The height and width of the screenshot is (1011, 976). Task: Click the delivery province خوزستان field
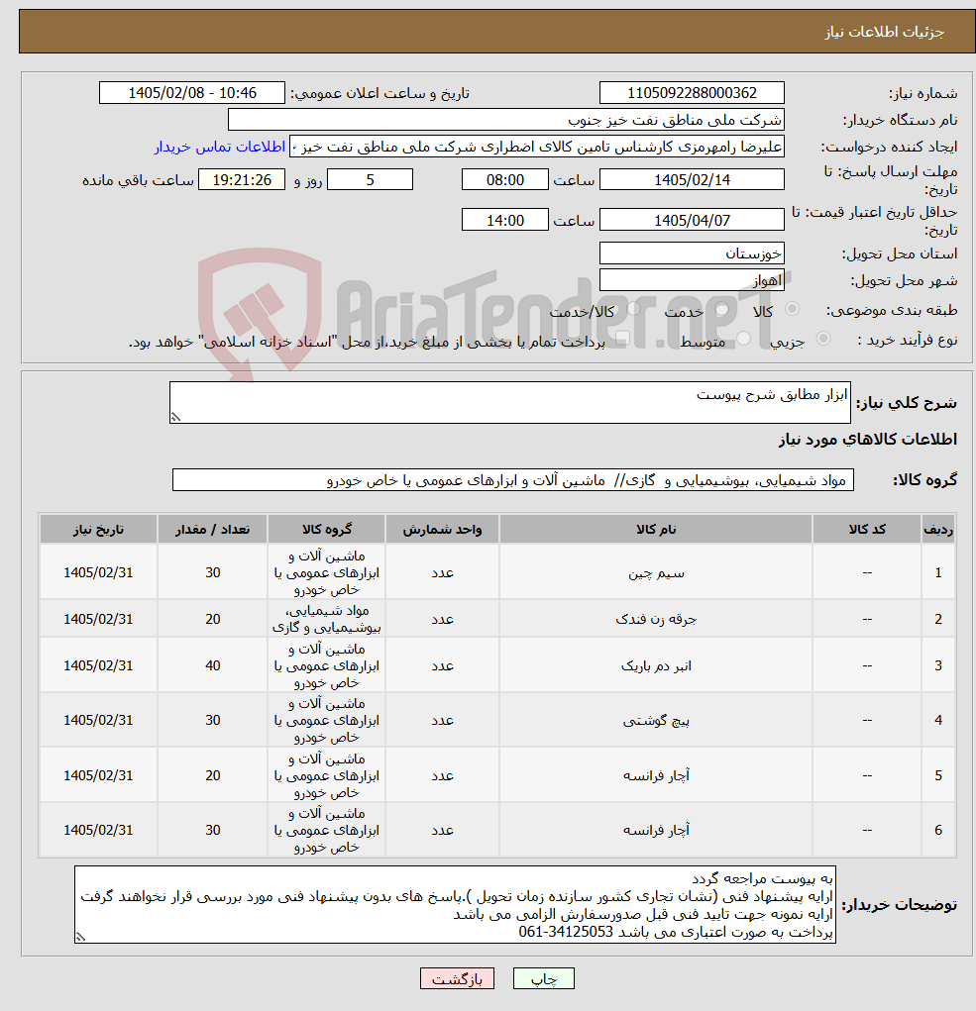[x=692, y=253]
